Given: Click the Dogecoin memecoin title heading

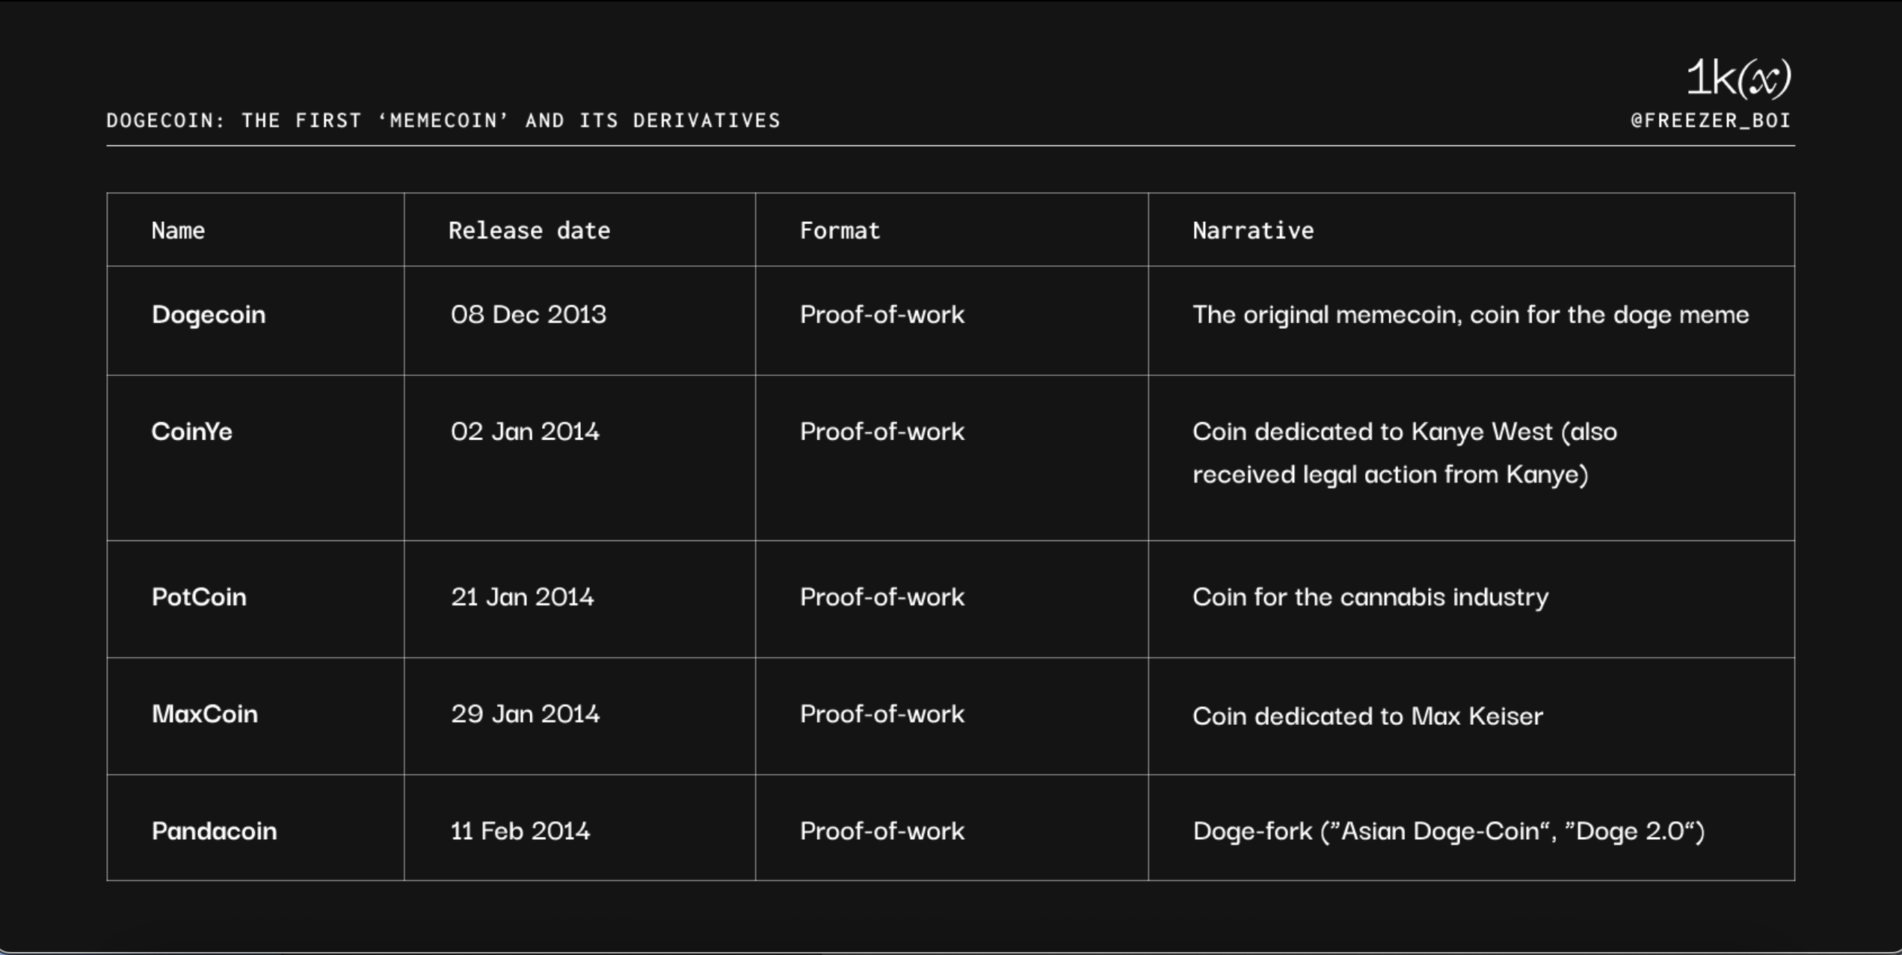Looking at the screenshot, I should [443, 121].
